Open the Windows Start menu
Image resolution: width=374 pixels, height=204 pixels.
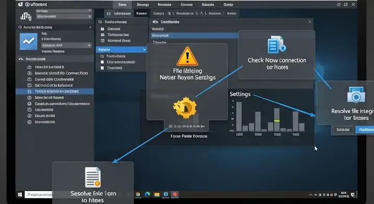(20, 195)
